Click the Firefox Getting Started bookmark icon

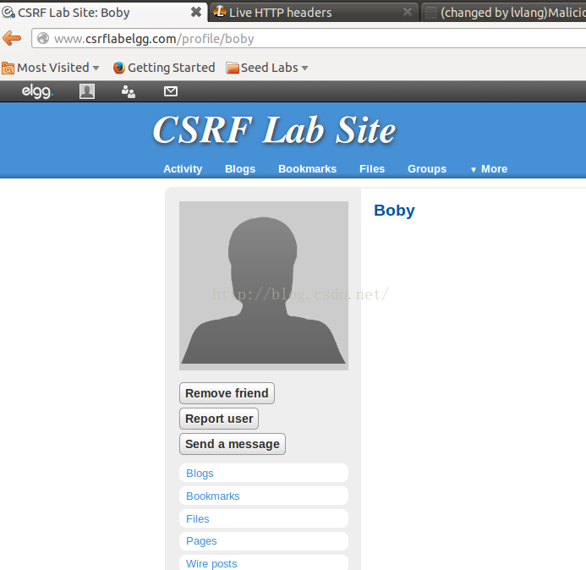119,68
